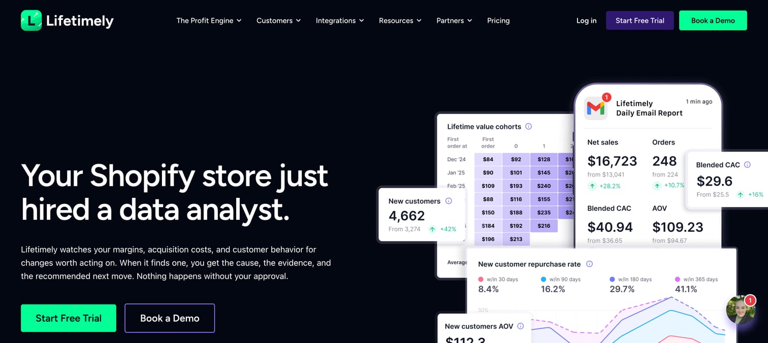This screenshot has width=768, height=343.
Task: Click the Log in link
Action: tap(586, 21)
